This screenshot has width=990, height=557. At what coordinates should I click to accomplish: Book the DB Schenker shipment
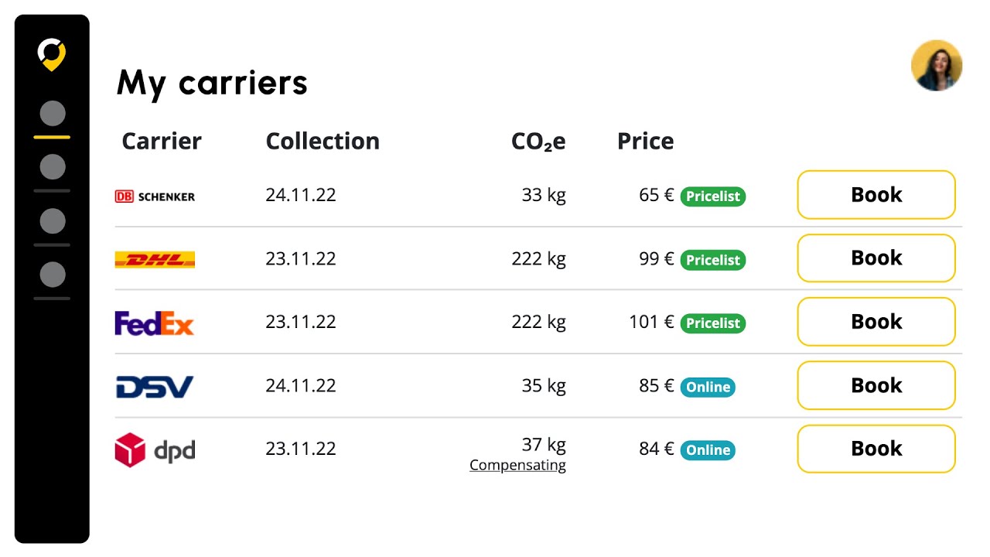click(x=876, y=195)
